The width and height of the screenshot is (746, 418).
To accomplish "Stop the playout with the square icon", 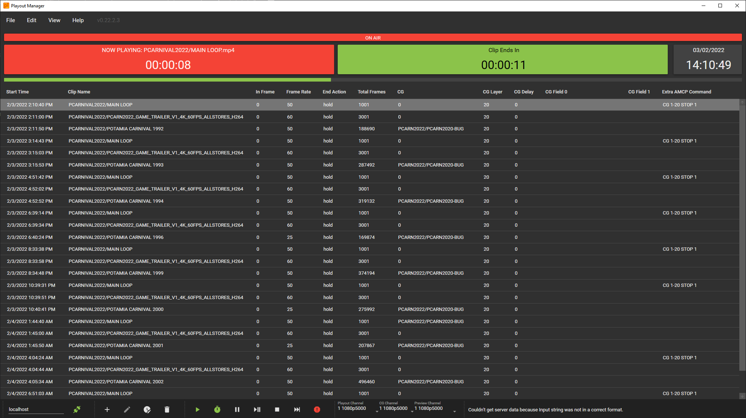I will point(277,409).
